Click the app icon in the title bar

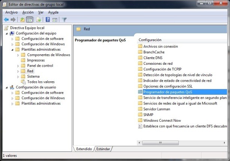[x=5, y=4]
